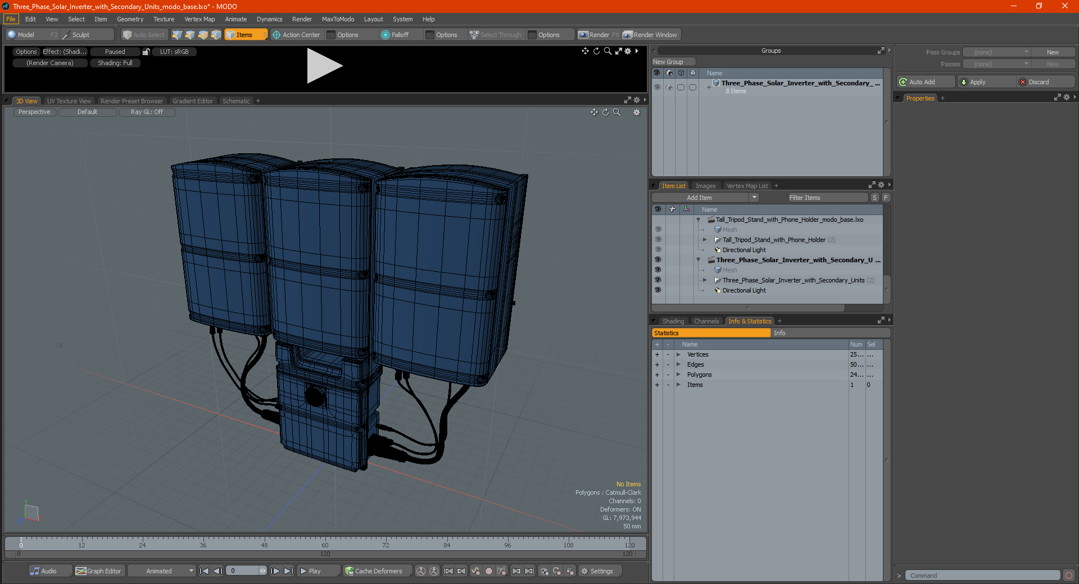
Task: Open the Graph Editor
Action: (98, 571)
